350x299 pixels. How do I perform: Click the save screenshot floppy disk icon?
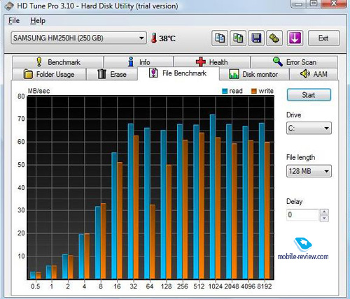[256, 38]
